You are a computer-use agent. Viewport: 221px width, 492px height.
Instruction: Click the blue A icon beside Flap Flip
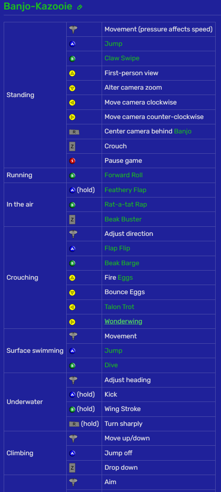[x=72, y=249]
